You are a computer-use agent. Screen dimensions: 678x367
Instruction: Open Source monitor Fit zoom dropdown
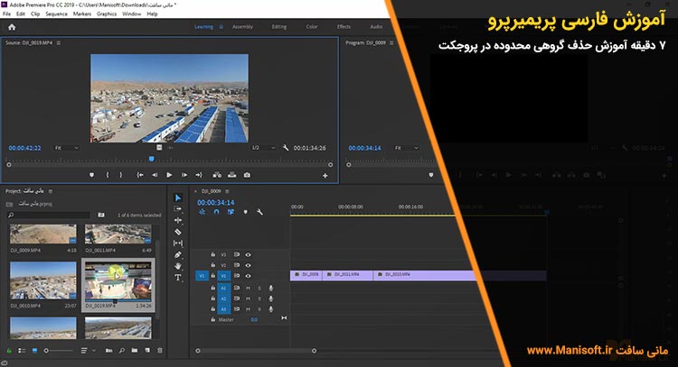(67, 148)
